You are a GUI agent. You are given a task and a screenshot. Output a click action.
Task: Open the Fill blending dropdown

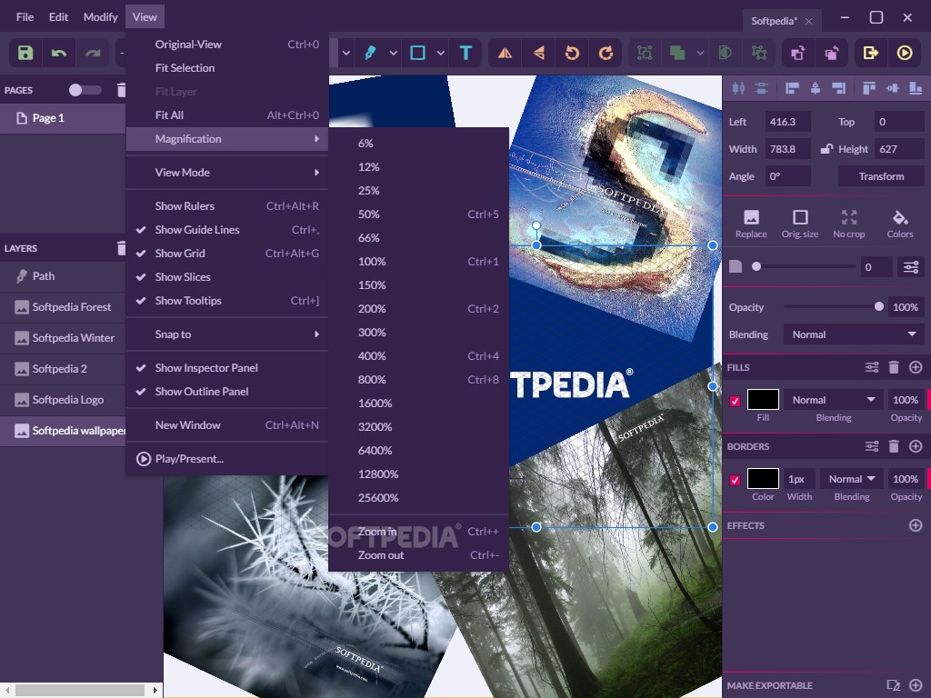pos(834,400)
